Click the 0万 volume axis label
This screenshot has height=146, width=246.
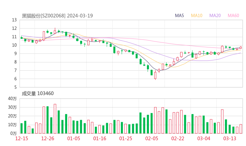[13, 133]
